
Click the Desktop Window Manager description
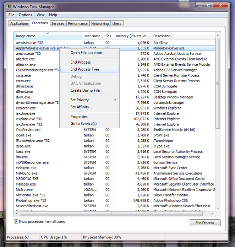tap(173, 97)
